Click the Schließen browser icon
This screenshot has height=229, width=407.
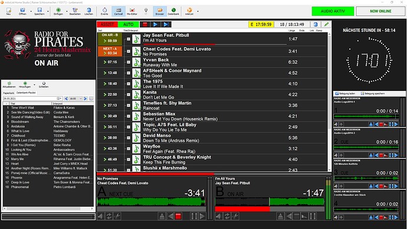click(x=44, y=84)
